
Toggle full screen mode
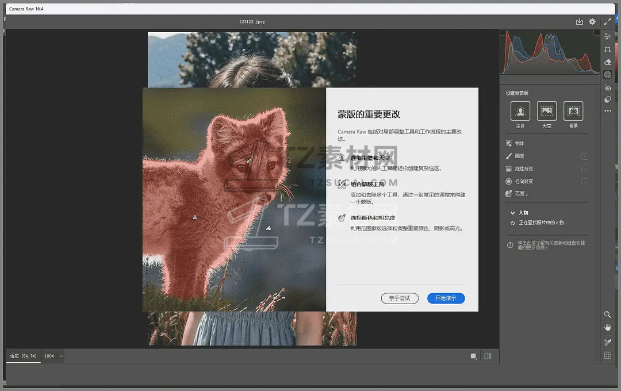[608, 22]
